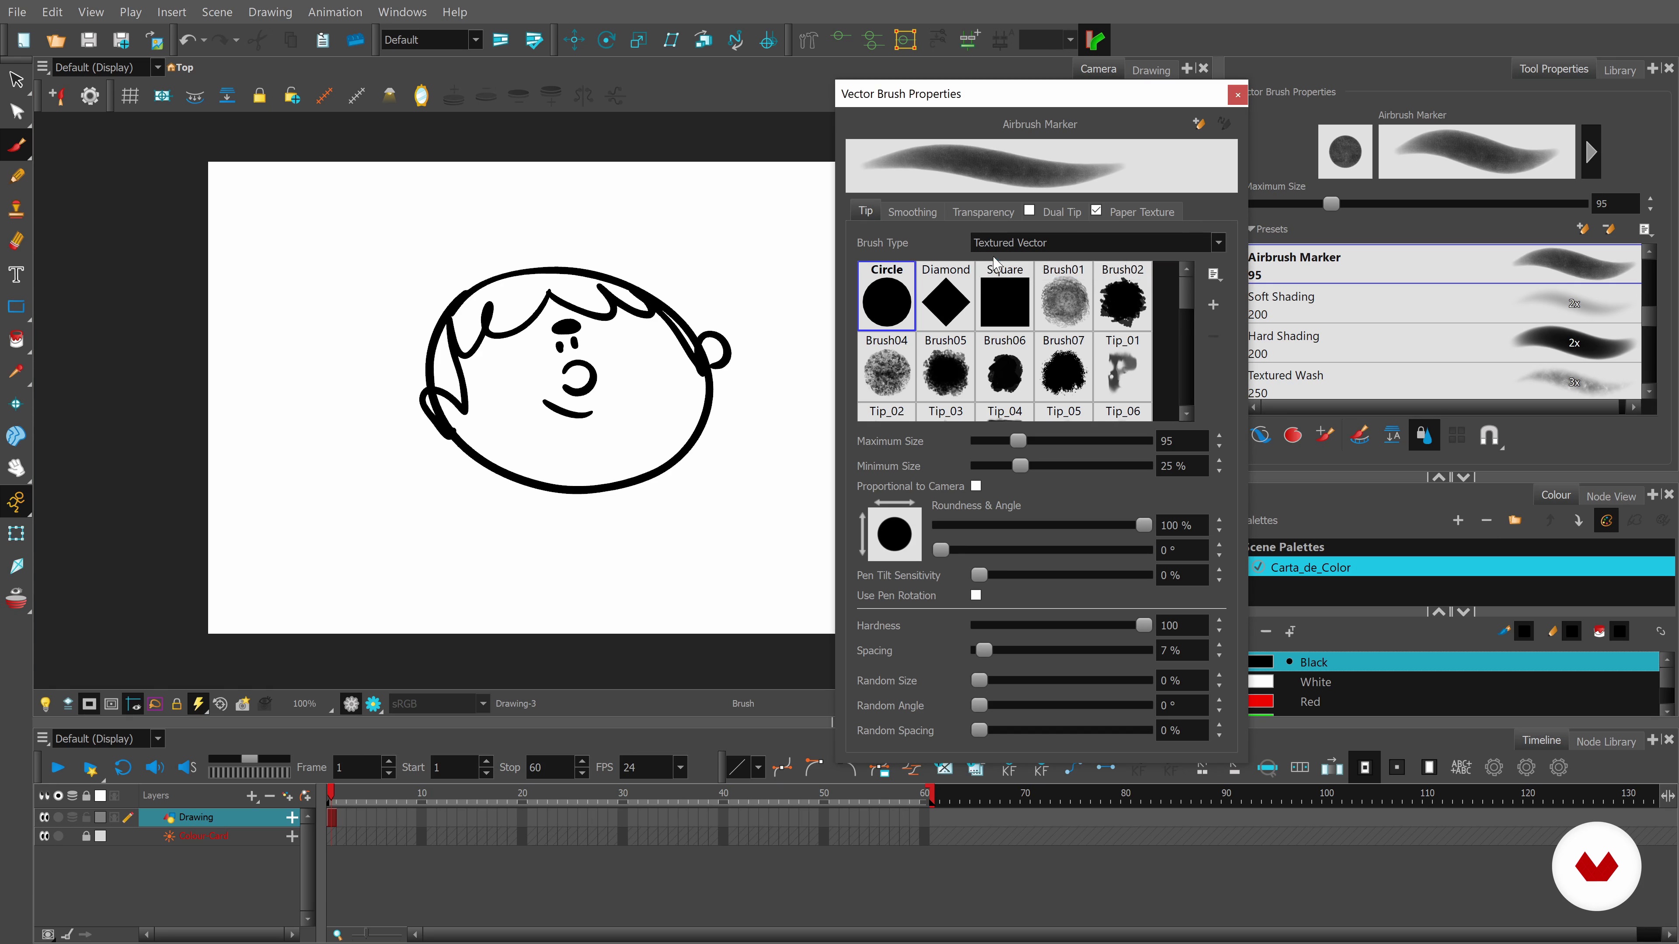Toggle the light table bulb icon
1679x944 pixels.
point(45,704)
